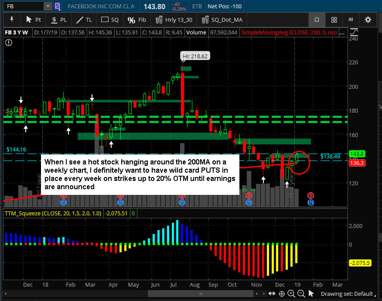The image size is (382, 301).
Task: Select the Trendline (TL) tool
Action: [x=84, y=20]
